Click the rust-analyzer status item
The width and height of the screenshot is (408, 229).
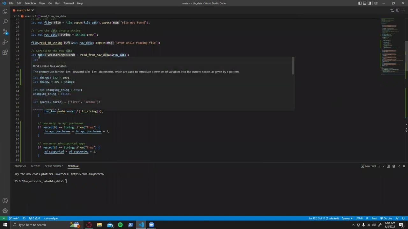tap(51, 219)
